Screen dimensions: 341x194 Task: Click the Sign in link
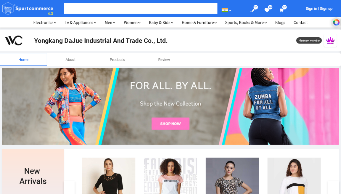(311, 9)
